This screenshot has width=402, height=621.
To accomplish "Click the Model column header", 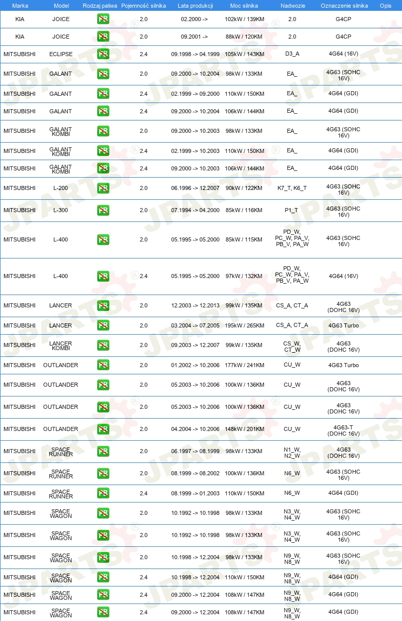I will [x=61, y=6].
